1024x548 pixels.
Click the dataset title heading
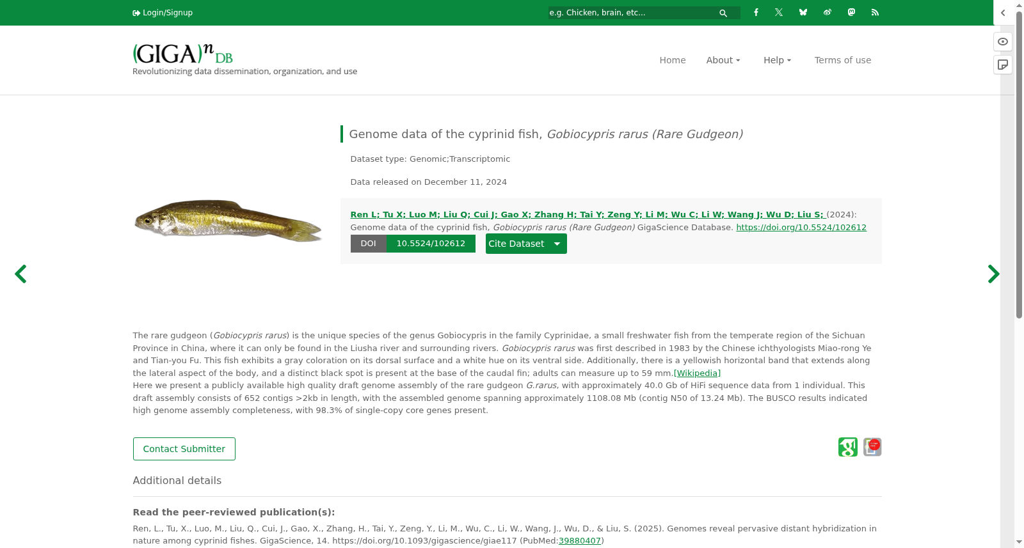click(x=546, y=134)
